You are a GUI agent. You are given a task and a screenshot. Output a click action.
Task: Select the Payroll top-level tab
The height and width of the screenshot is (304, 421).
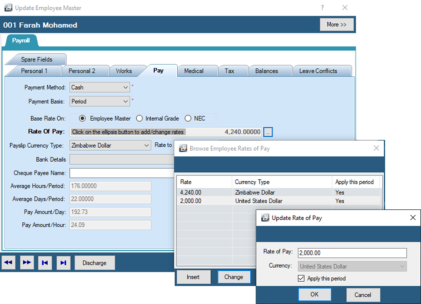(21, 41)
